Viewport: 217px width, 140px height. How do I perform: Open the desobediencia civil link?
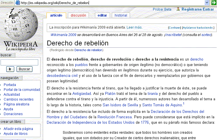62,75
